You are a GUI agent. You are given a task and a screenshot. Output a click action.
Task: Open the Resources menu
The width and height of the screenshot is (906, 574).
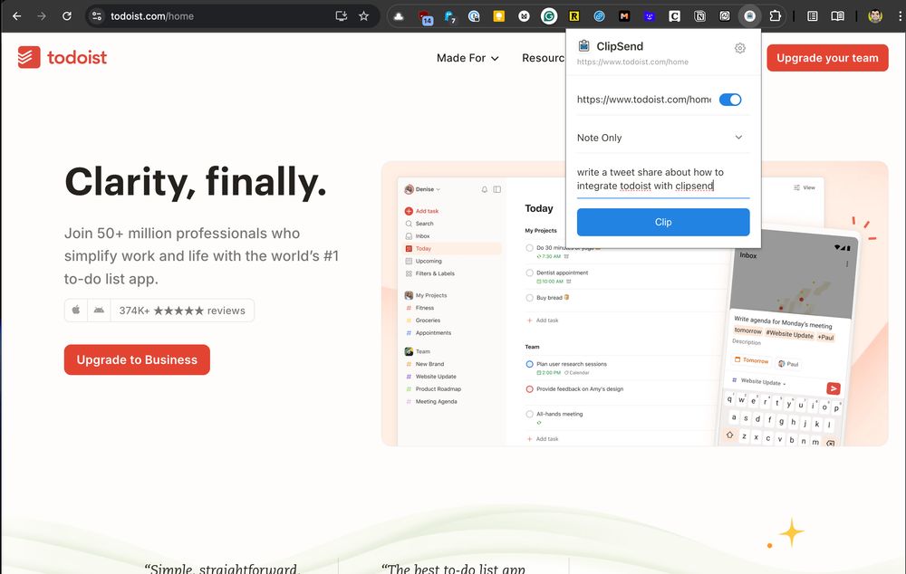click(543, 58)
